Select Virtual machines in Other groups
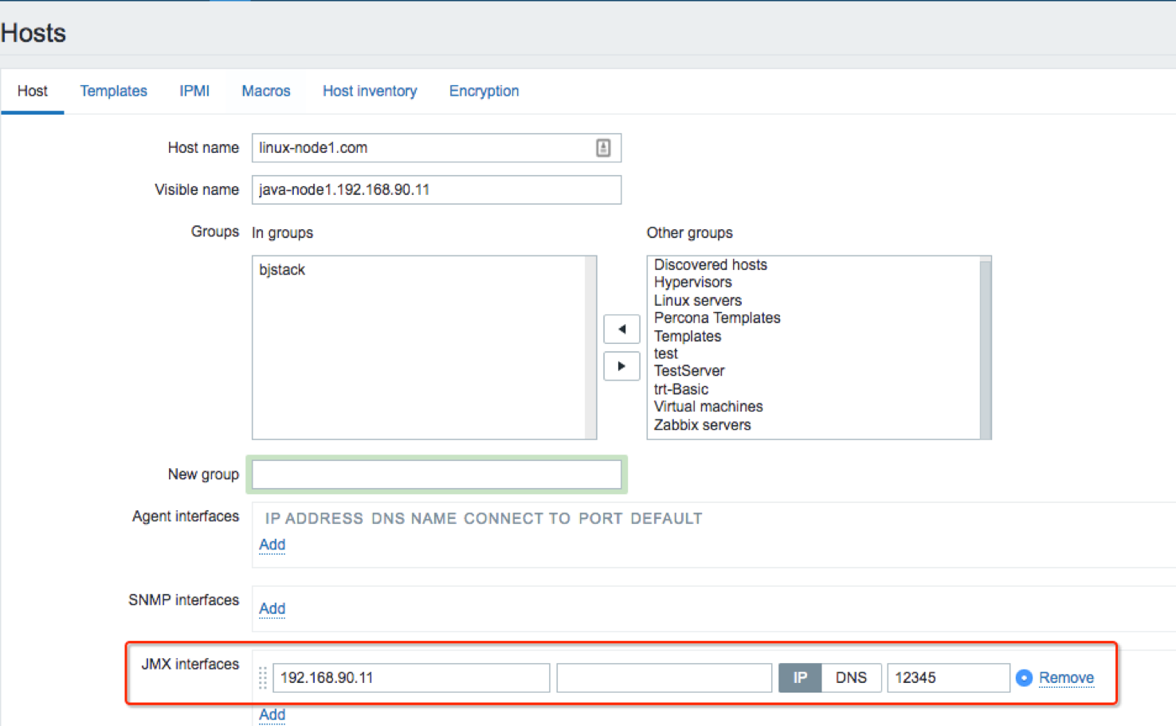 (x=708, y=407)
